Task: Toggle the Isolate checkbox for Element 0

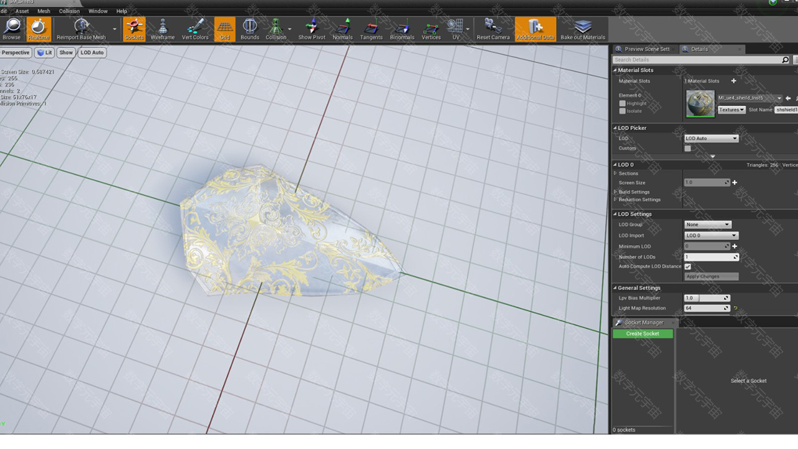Action: [x=622, y=111]
